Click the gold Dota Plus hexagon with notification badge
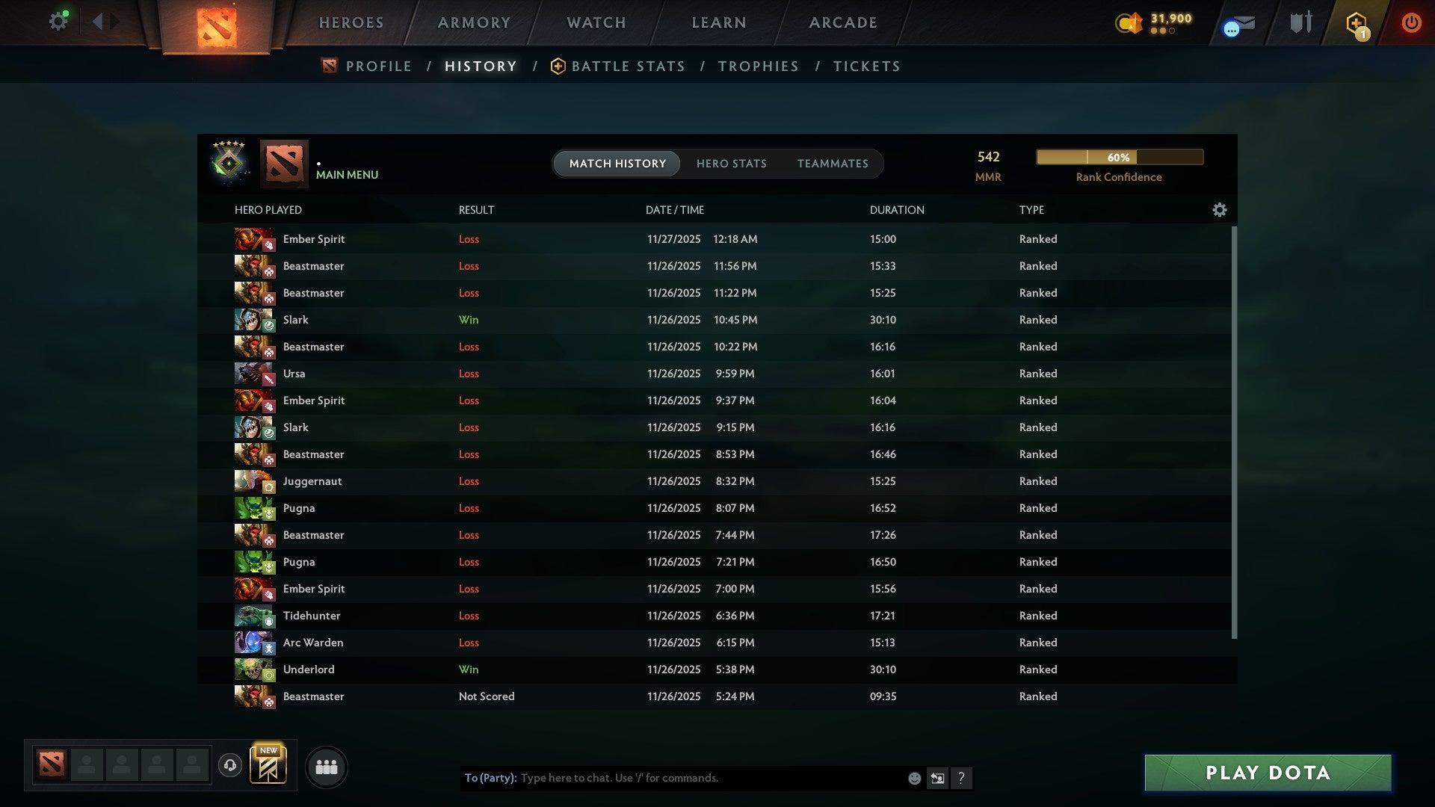1435x807 pixels. 1358,22
